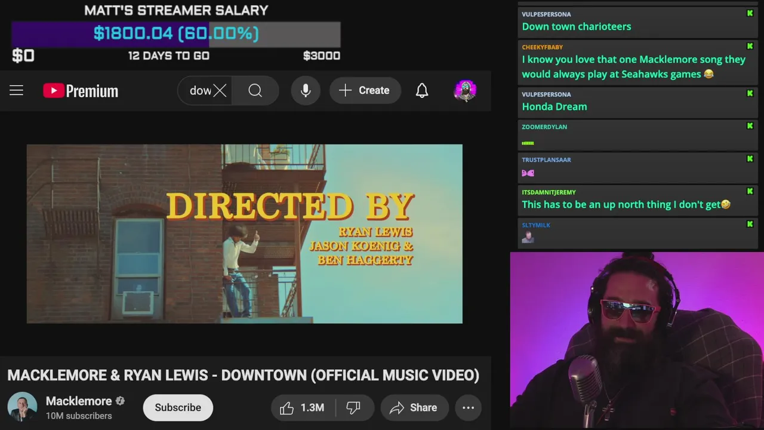Click CHEEKYFBABY username in chat

pos(542,47)
